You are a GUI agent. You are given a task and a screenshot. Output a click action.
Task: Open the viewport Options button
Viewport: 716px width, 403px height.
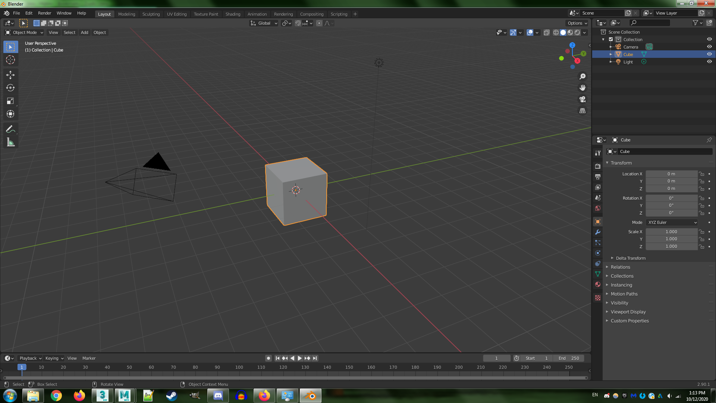pos(577,23)
